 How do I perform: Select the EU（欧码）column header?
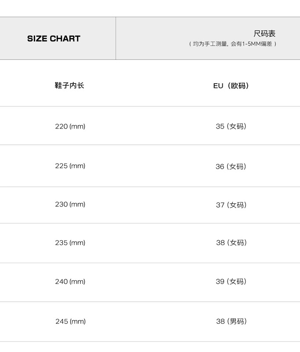(x=231, y=86)
